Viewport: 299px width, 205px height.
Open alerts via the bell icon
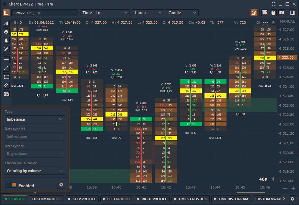pos(6,40)
